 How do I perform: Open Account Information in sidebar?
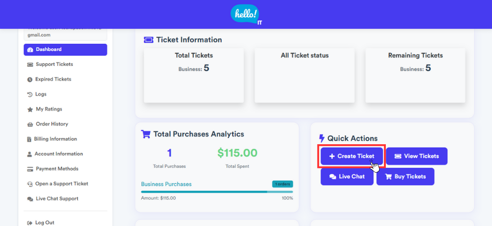tap(59, 154)
